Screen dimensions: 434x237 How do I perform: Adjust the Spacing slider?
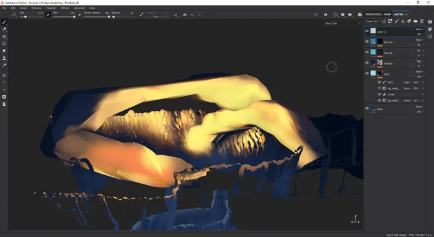(123, 17)
